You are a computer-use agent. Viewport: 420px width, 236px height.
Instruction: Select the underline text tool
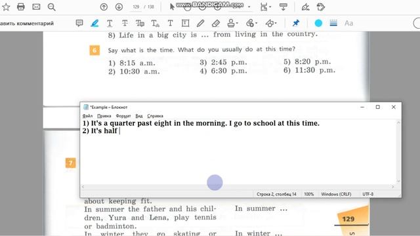click(x=110, y=24)
